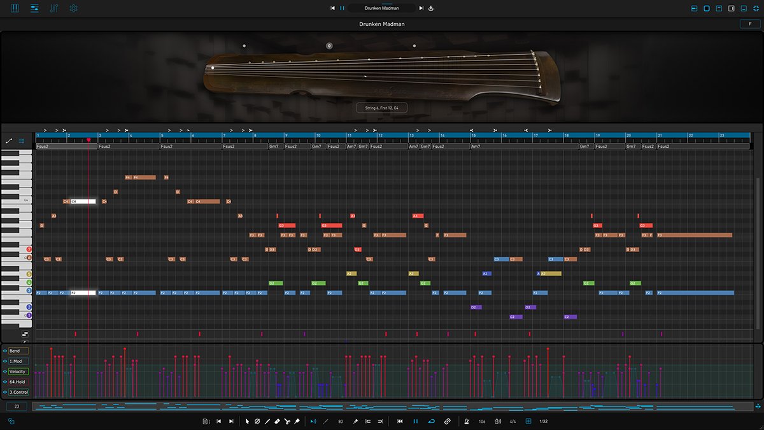Viewport: 764px width, 430px height.
Task: Select the 3.Control controller lane
Action: tap(18, 392)
